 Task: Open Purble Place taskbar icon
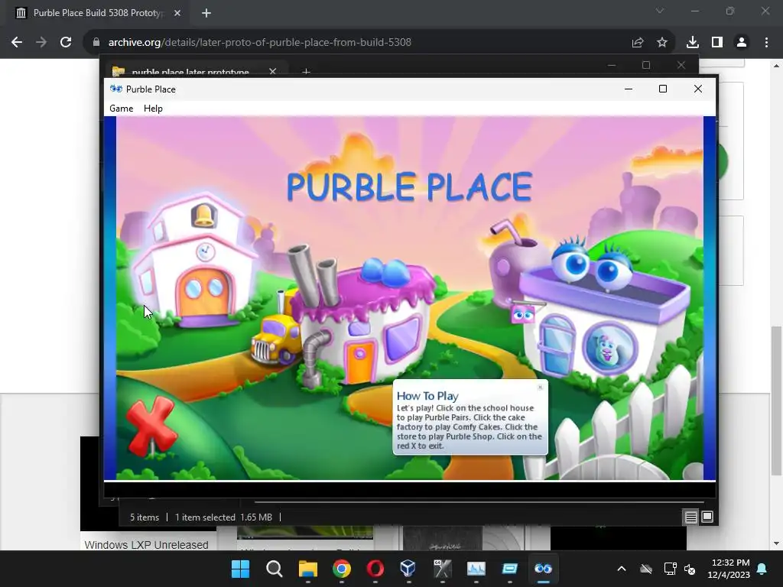click(543, 569)
